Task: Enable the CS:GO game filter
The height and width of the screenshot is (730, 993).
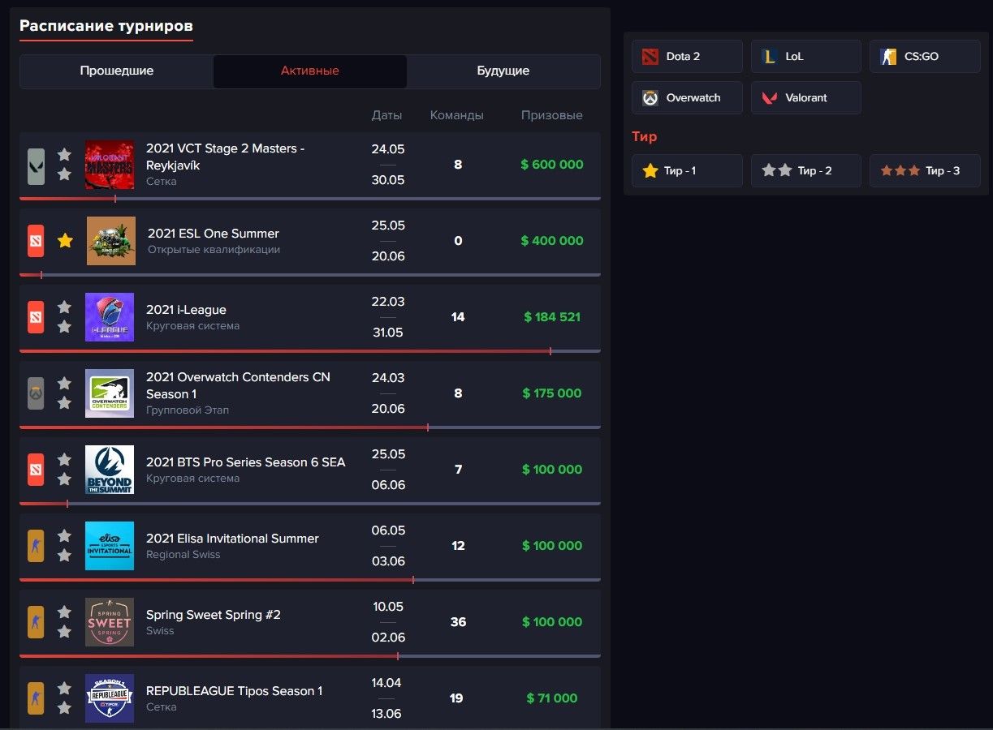Action: 924,57
